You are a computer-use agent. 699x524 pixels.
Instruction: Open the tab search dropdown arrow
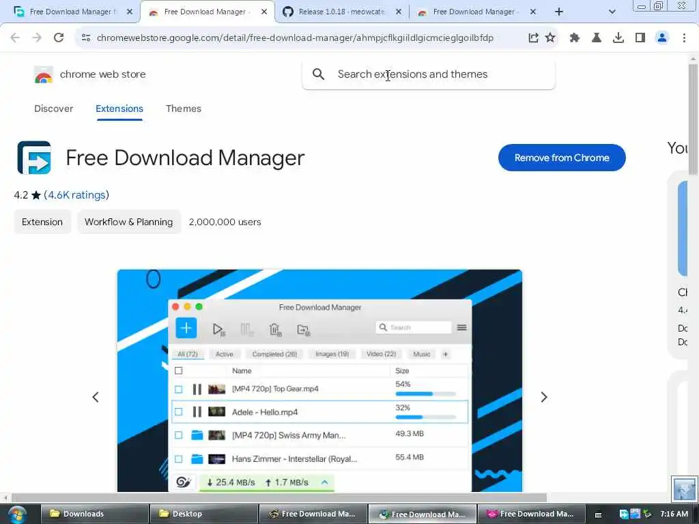coord(612,12)
